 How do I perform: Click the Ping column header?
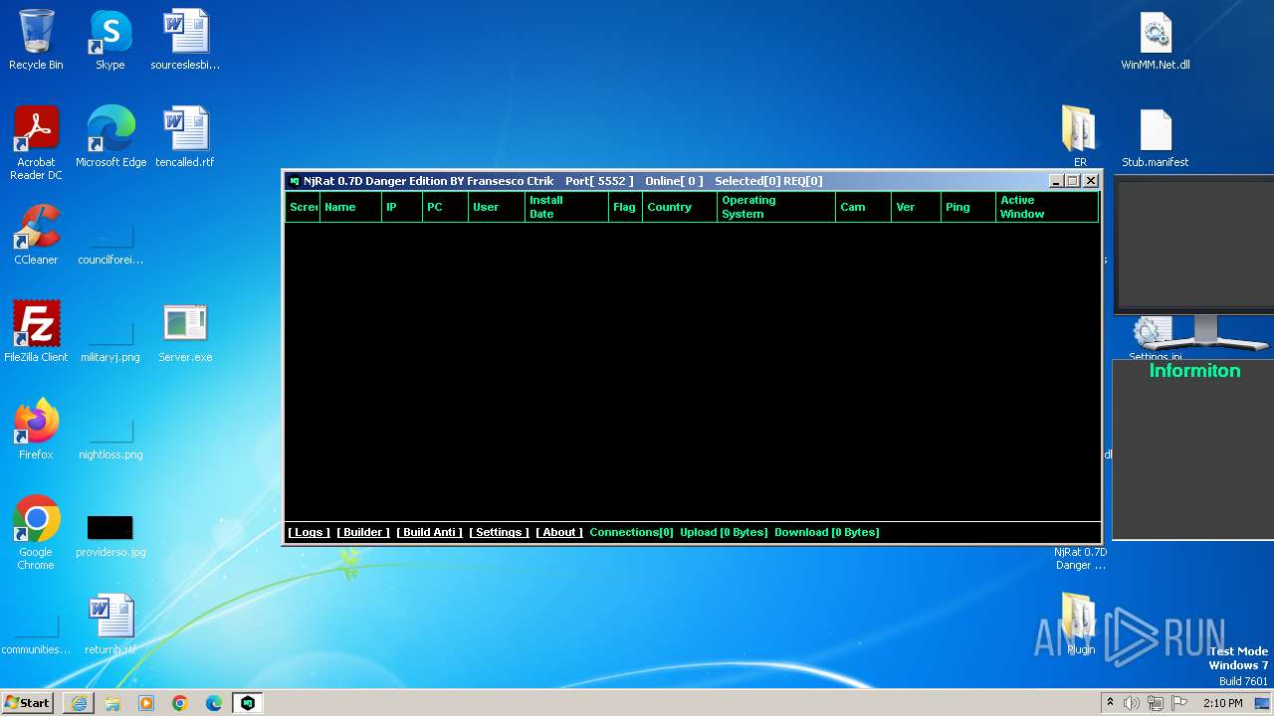tap(968, 207)
